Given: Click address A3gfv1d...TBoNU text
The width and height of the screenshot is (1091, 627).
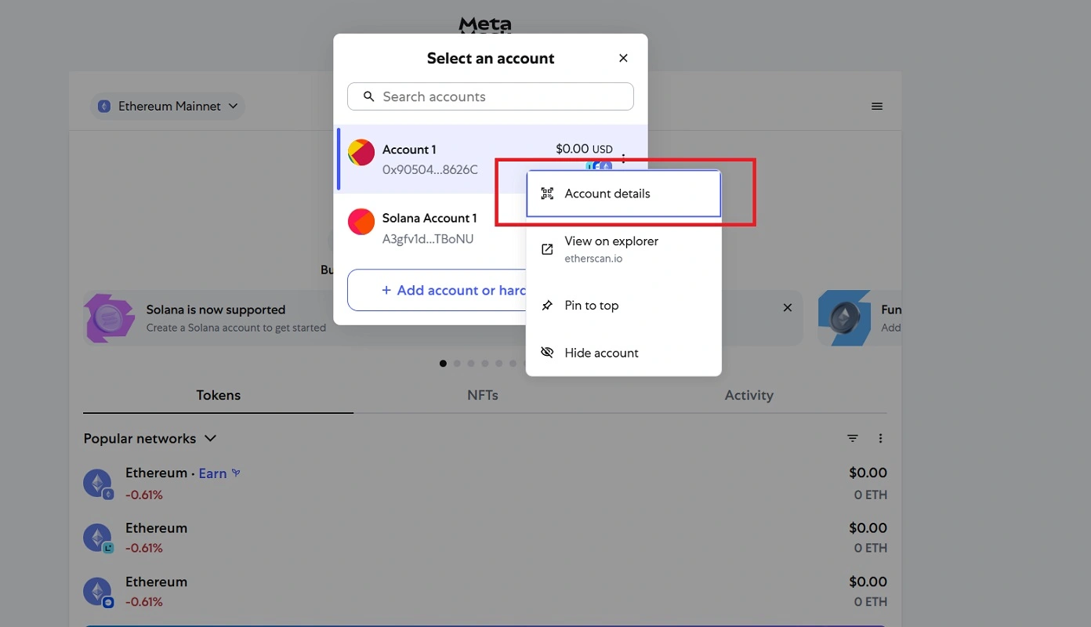Looking at the screenshot, I should click(x=428, y=239).
